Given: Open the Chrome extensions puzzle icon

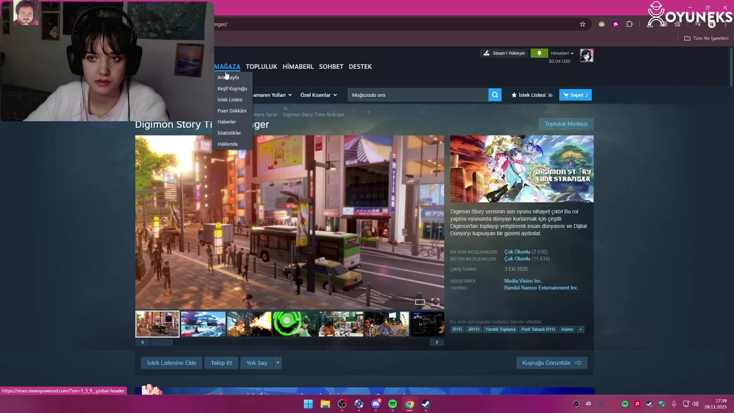Looking at the screenshot, I should tap(629, 24).
